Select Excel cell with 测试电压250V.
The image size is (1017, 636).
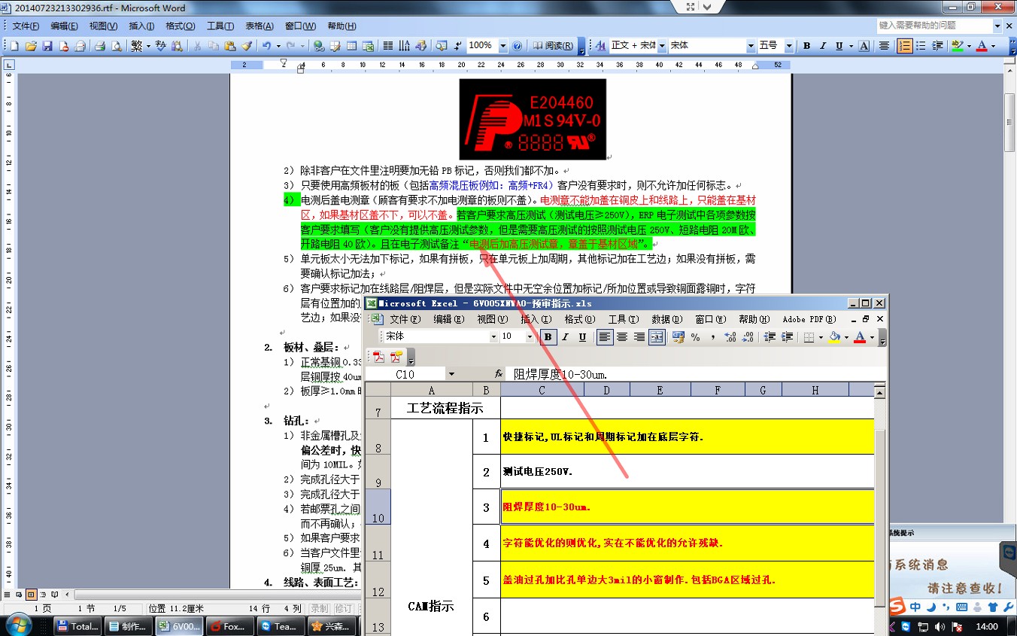pos(688,472)
